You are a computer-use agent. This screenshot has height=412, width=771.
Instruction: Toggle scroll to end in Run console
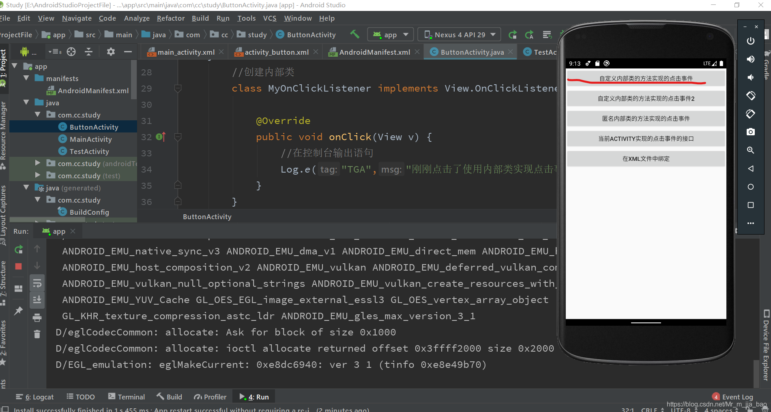[x=37, y=300]
